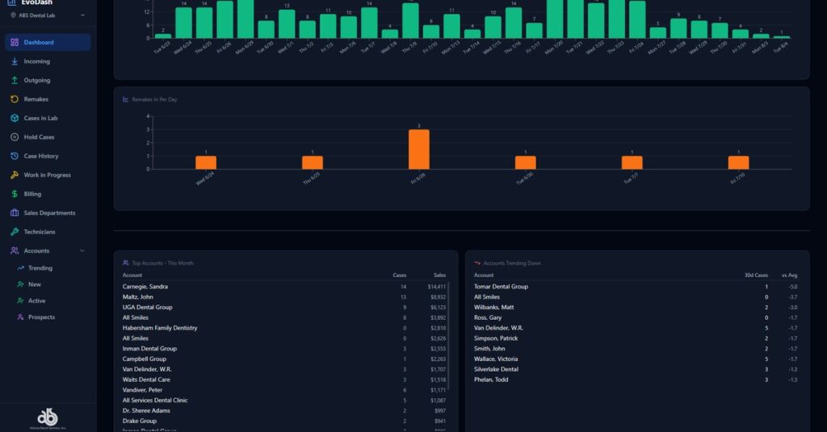This screenshot has width=827, height=432.
Task: Click the people icon beside Top Accounts - This Month
Action: coord(125,262)
